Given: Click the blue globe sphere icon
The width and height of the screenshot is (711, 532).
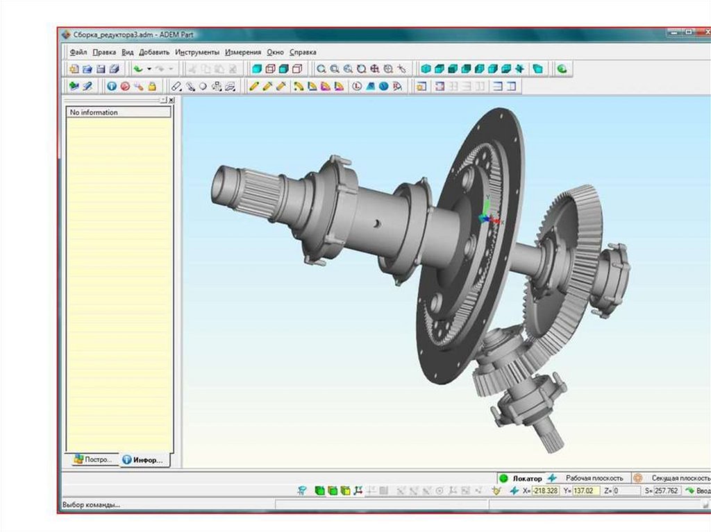Looking at the screenshot, I should click(383, 87).
